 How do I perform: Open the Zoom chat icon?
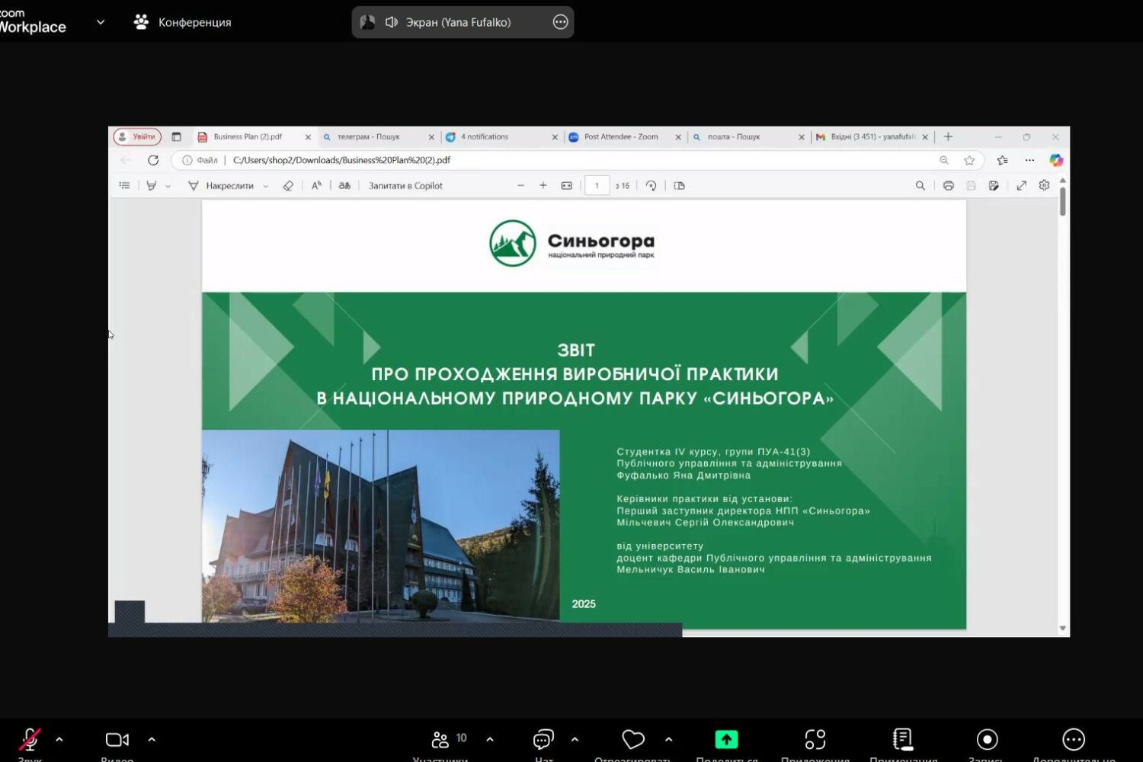[543, 740]
